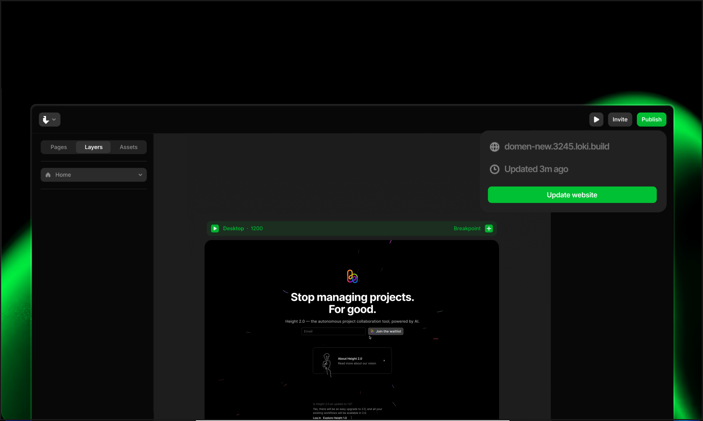Viewport: 703px width, 421px height.
Task: Click the Updated 3m ago text
Action: pyautogui.click(x=536, y=169)
